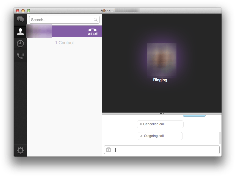Image resolution: width=235 pixels, height=176 pixels.
Task: Open the dialpad phone keypad icon
Action: pyautogui.click(x=20, y=56)
